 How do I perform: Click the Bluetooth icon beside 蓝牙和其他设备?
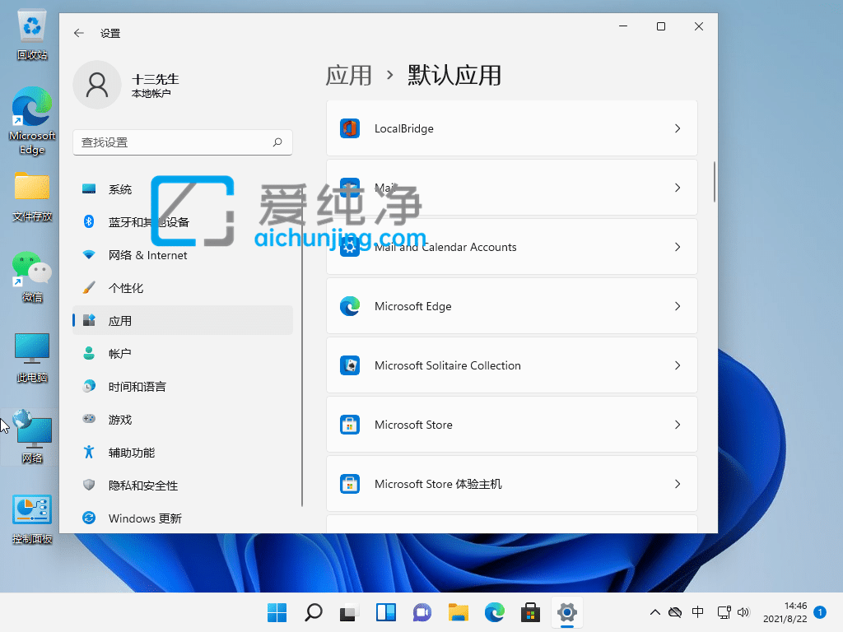tap(89, 221)
